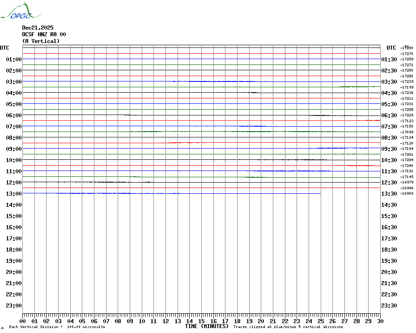Click the Dec21,2025 date heading
This screenshot has width=416, height=333.
[x=38, y=28]
